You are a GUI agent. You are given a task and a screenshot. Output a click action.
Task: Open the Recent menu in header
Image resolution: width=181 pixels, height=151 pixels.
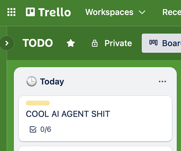coord(171,12)
